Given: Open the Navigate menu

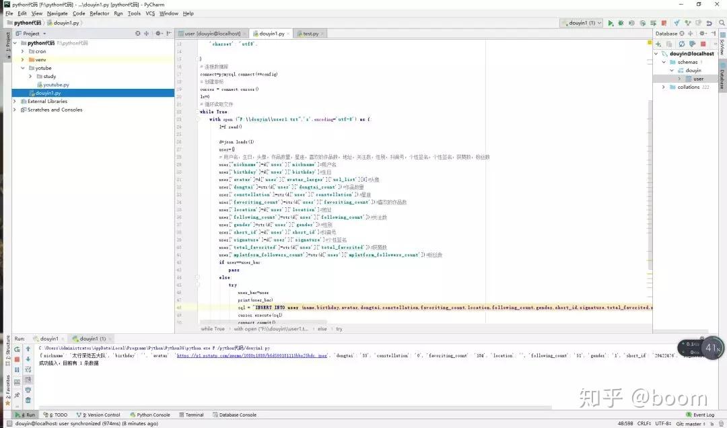Looking at the screenshot, I should coord(57,13).
